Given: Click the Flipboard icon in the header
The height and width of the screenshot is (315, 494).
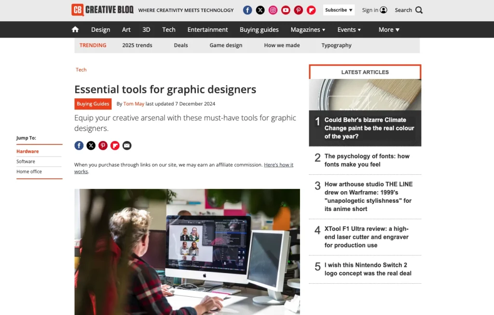Looking at the screenshot, I should point(311,10).
